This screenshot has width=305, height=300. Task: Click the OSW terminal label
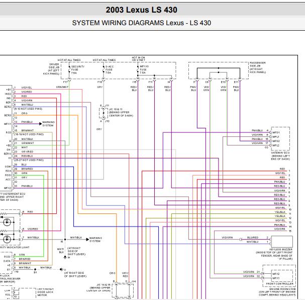pos(8,167)
